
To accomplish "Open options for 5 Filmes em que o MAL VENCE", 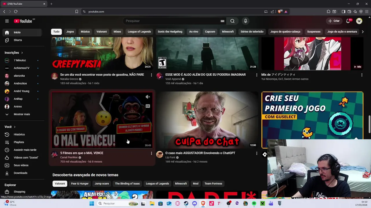I will click(x=151, y=153).
